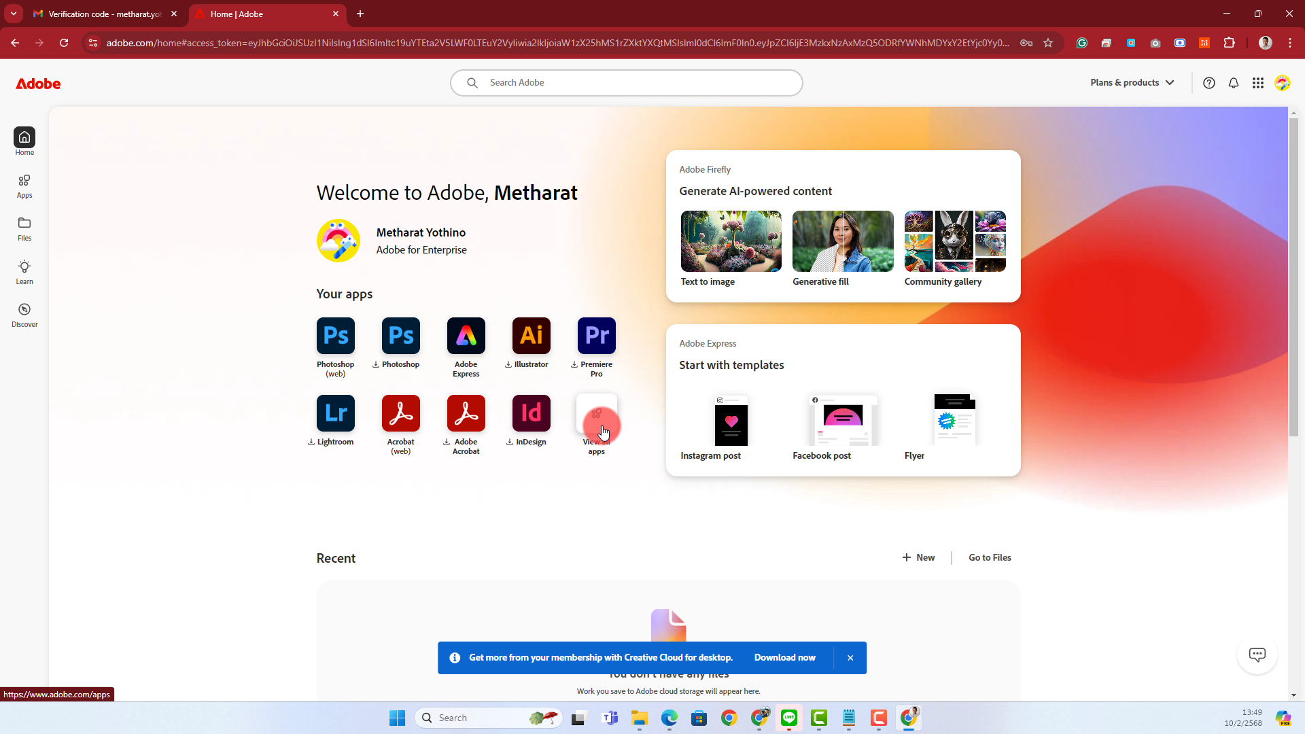Viewport: 1305px width, 734px height.
Task: Open the tab search dropdown arrow
Action: coord(14,14)
